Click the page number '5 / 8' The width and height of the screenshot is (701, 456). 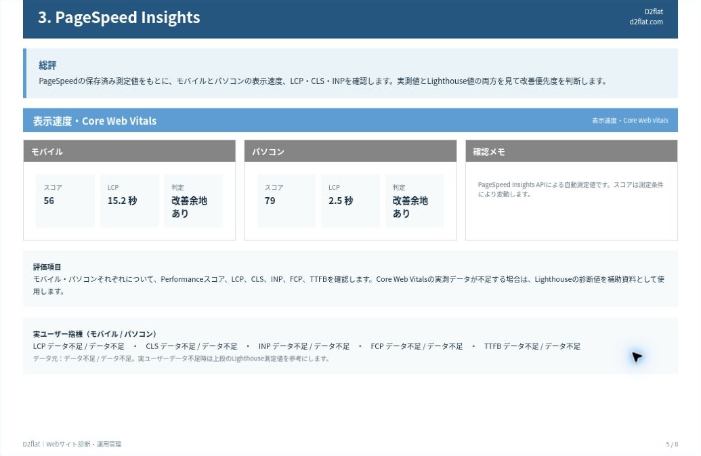[x=672, y=444]
